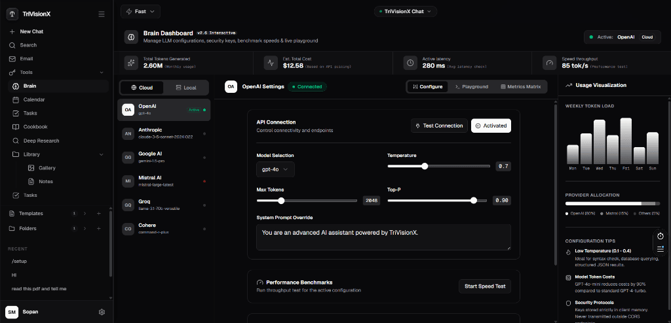Click the System Prompt Override text area

[383, 237]
